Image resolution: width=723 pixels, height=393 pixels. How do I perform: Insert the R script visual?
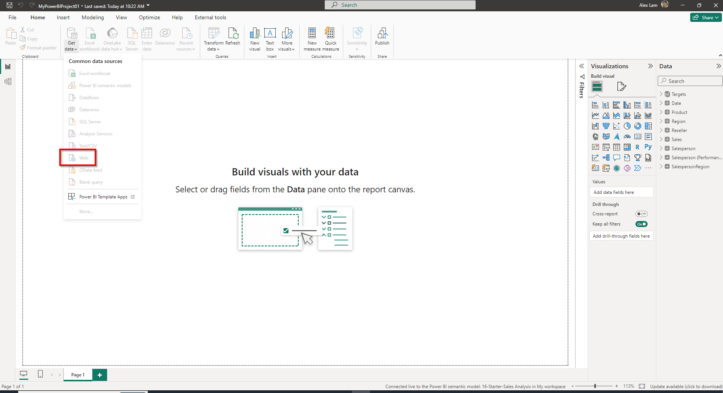point(638,147)
